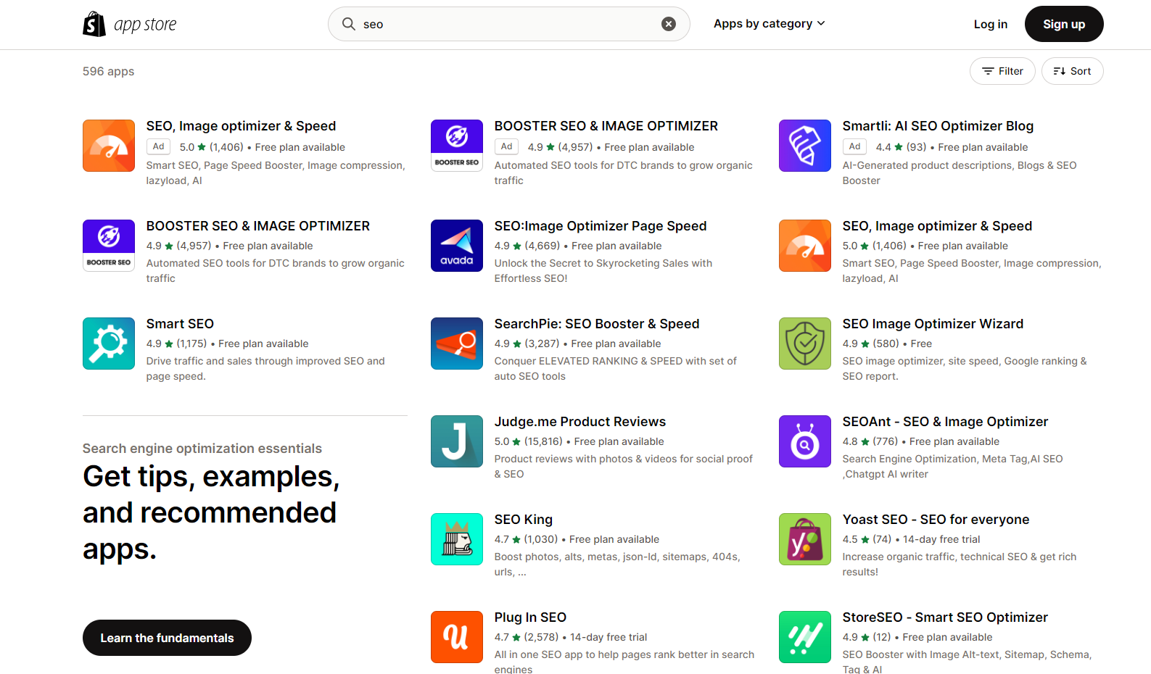Open the Smartli: AI SEO Optimizer Blog title

click(x=938, y=126)
